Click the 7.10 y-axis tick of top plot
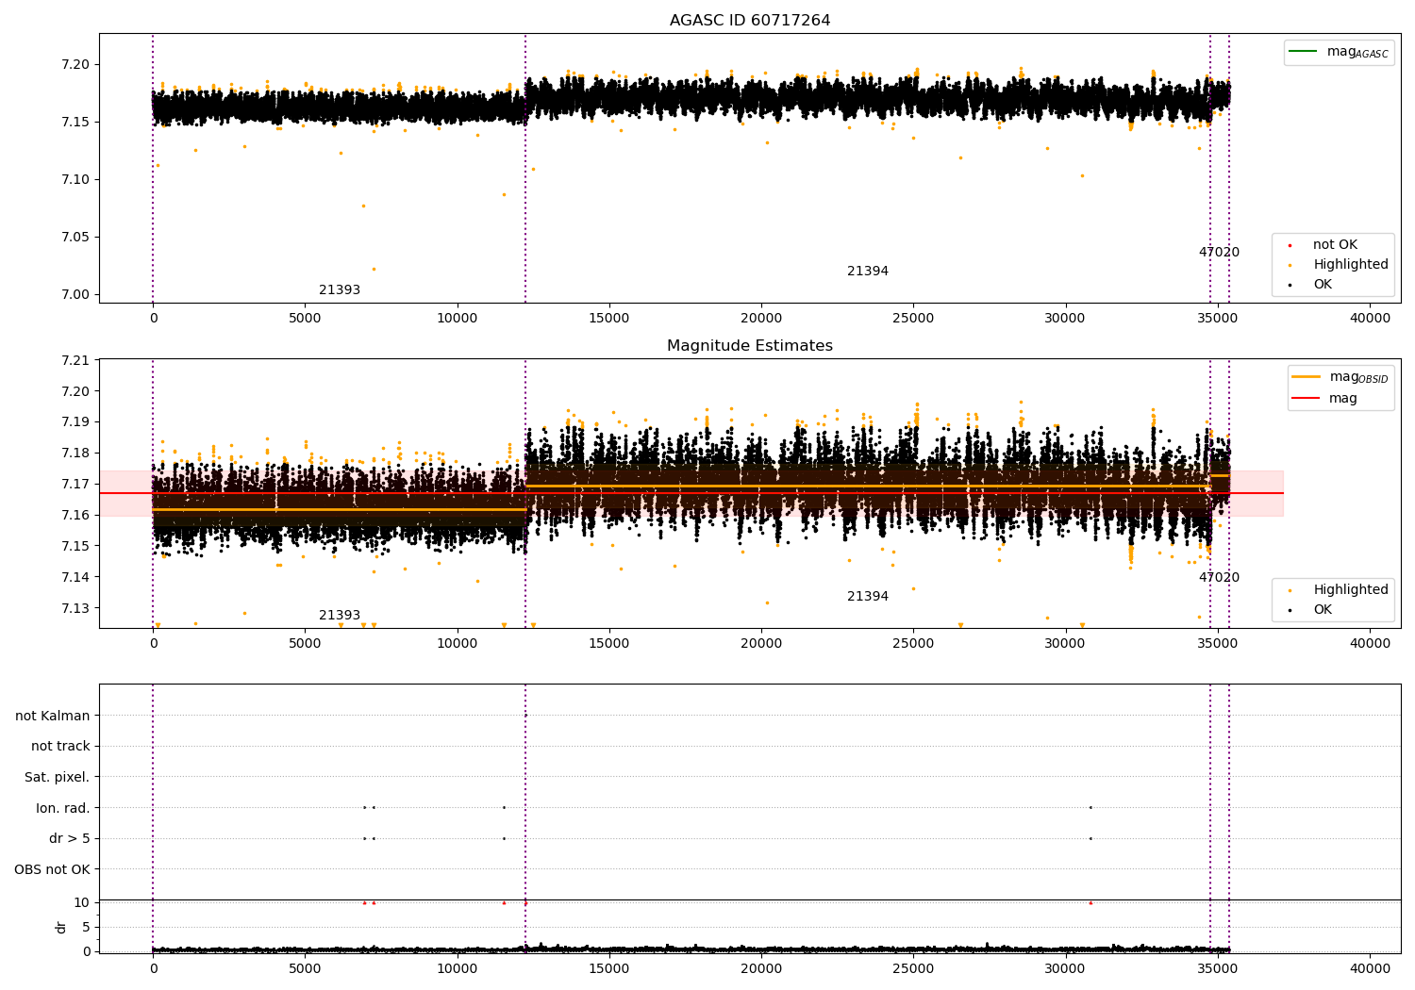This screenshot has width=1415, height=990. pyautogui.click(x=76, y=180)
